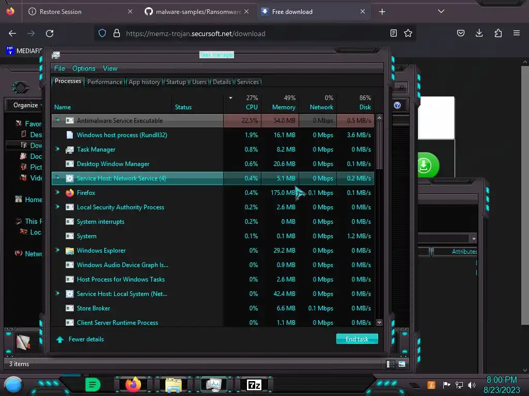This screenshot has height=396, width=529.
Task: Click the Firefox back navigation arrow
Action: (12, 34)
